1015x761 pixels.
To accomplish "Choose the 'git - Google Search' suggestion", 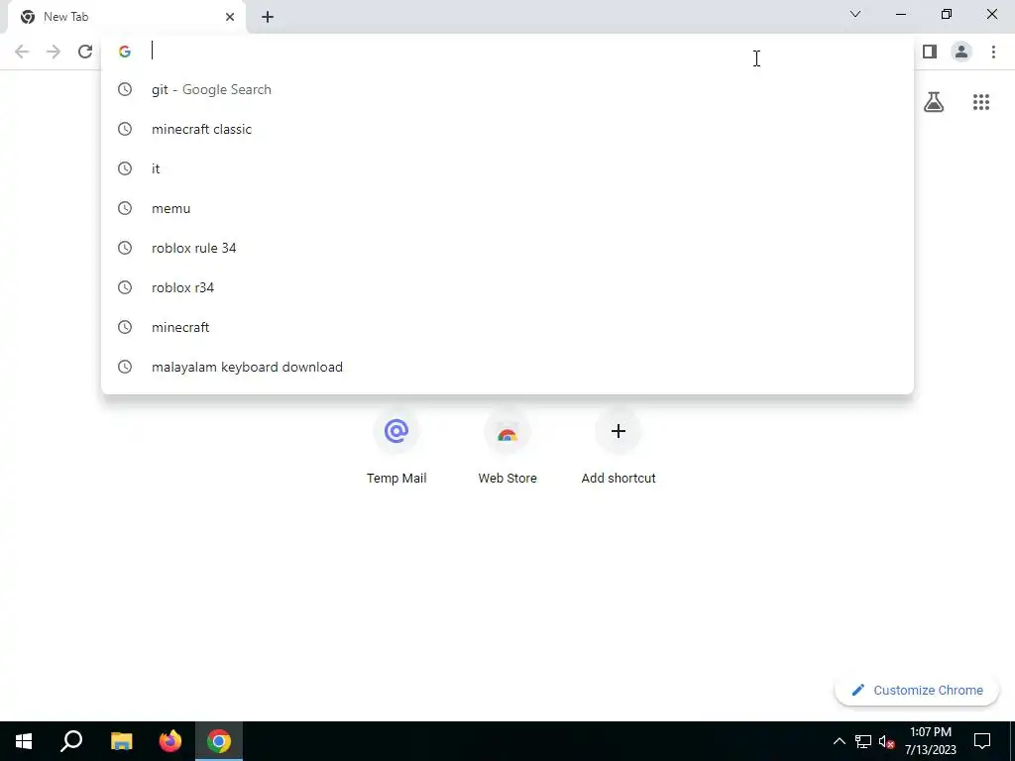I will click(507, 89).
